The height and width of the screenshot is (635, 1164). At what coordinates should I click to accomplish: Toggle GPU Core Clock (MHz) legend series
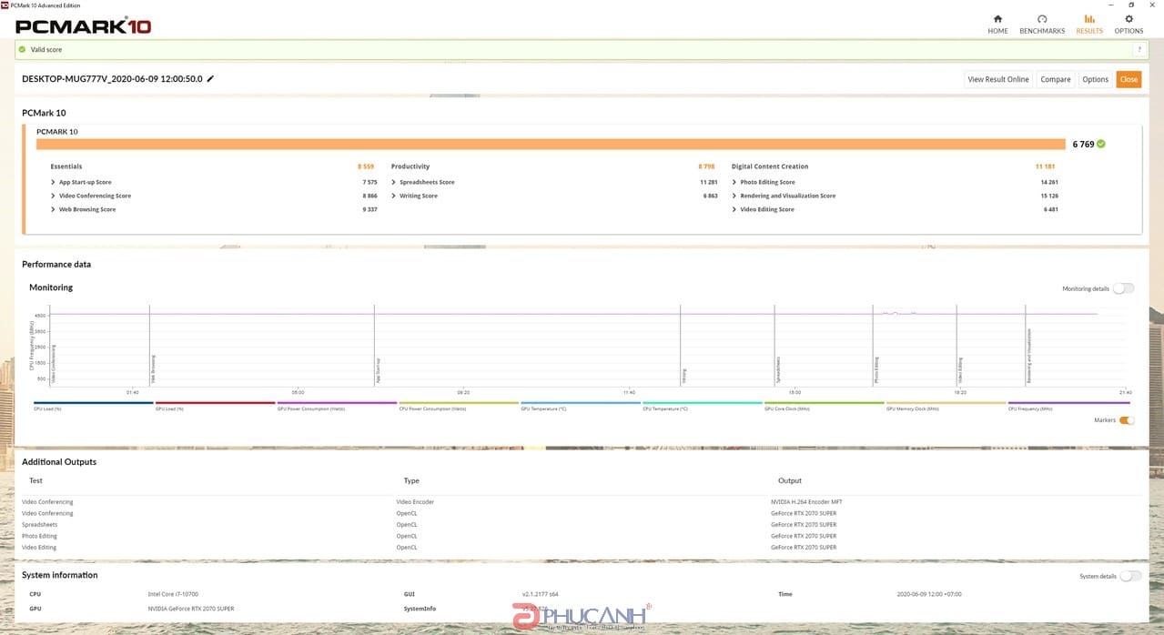[x=825, y=406]
